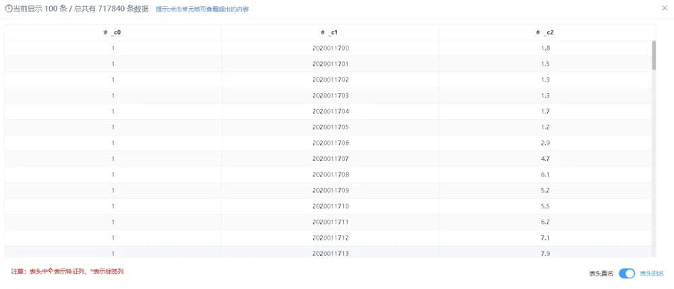This screenshot has height=289, width=674.
Task: Click the _c2 value 7.9
Action: 545,252
